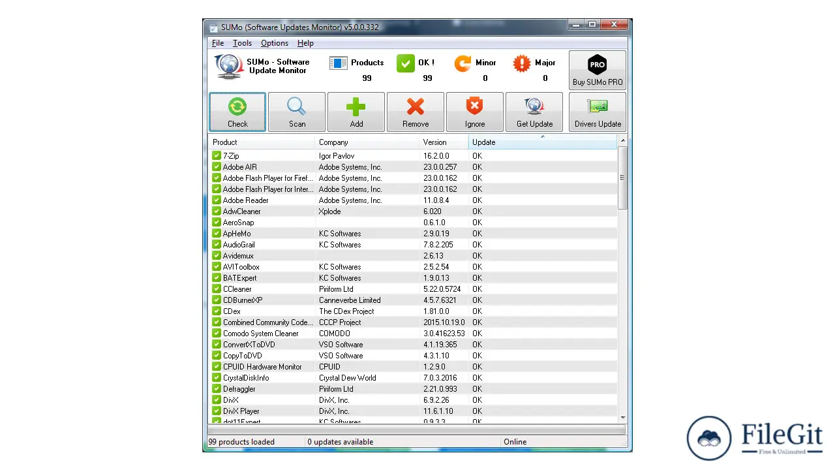
Task: Click the status icon beside CDBurnerXP
Action: [x=217, y=300]
